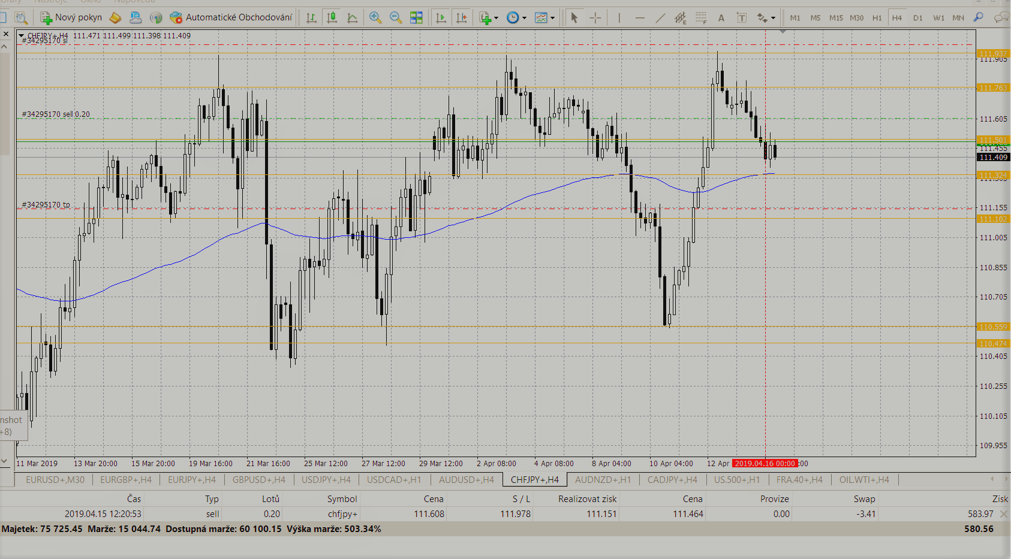Click the signals radio-wave icon
This screenshot has height=559, width=1011.
point(156,17)
